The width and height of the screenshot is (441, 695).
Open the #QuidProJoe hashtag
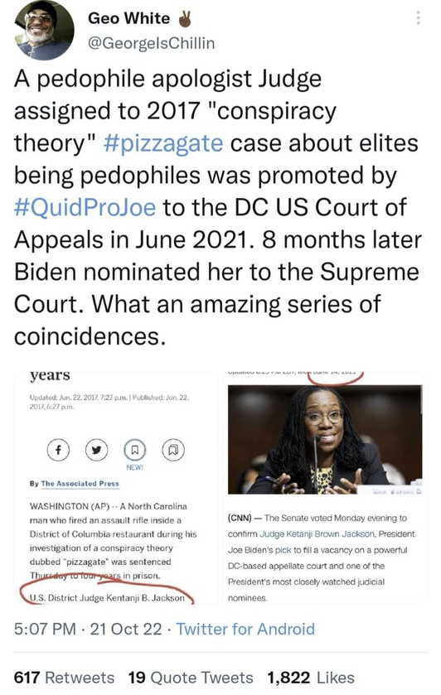[85, 208]
